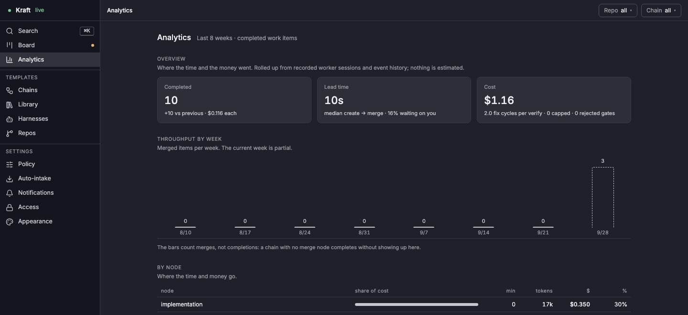Click the "BY NODE" section heading

click(169, 267)
